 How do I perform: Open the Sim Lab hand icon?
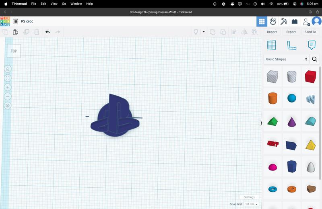coord(273,22)
